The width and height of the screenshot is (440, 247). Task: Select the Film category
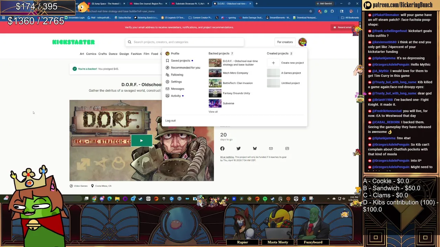(146, 54)
